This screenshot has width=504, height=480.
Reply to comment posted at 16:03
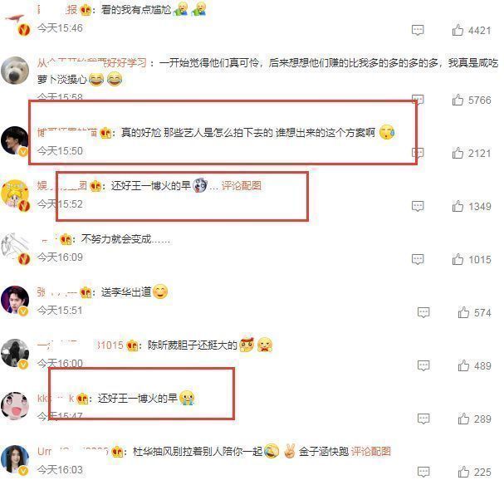click(x=423, y=472)
